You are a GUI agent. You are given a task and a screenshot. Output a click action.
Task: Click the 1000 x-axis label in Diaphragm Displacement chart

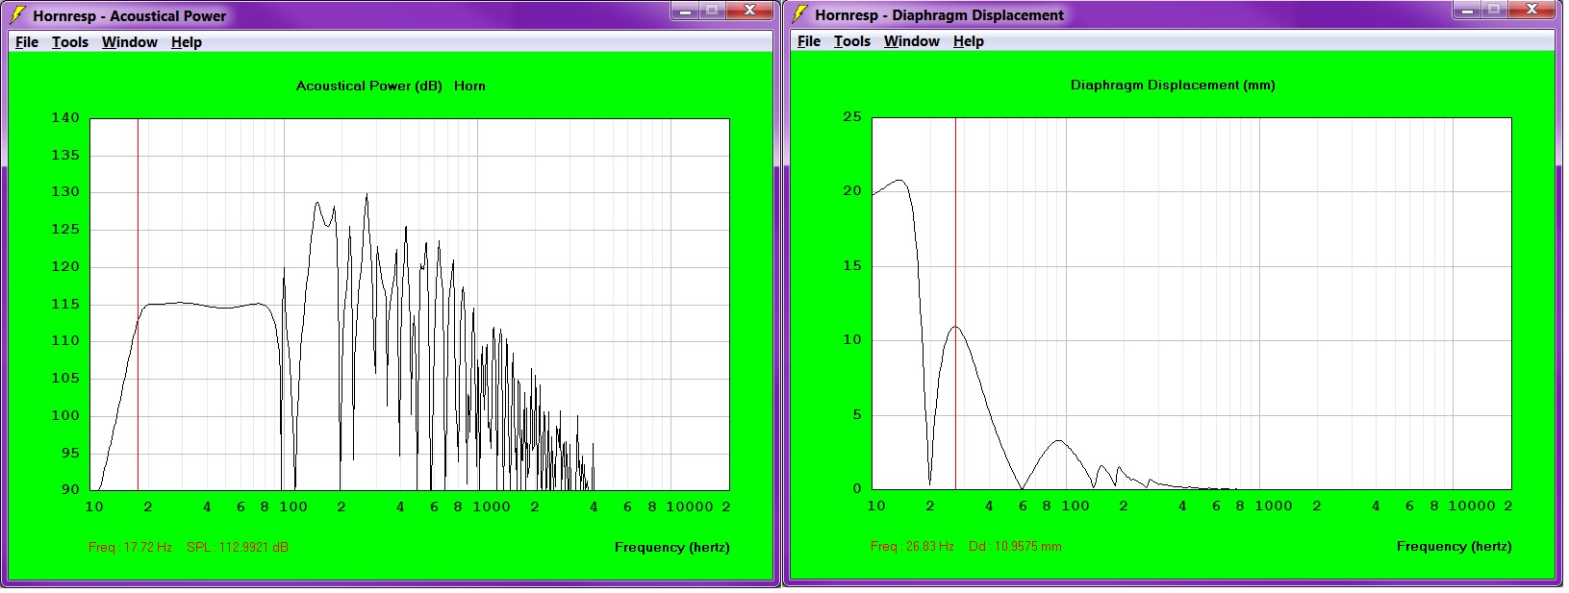pyautogui.click(x=1274, y=506)
